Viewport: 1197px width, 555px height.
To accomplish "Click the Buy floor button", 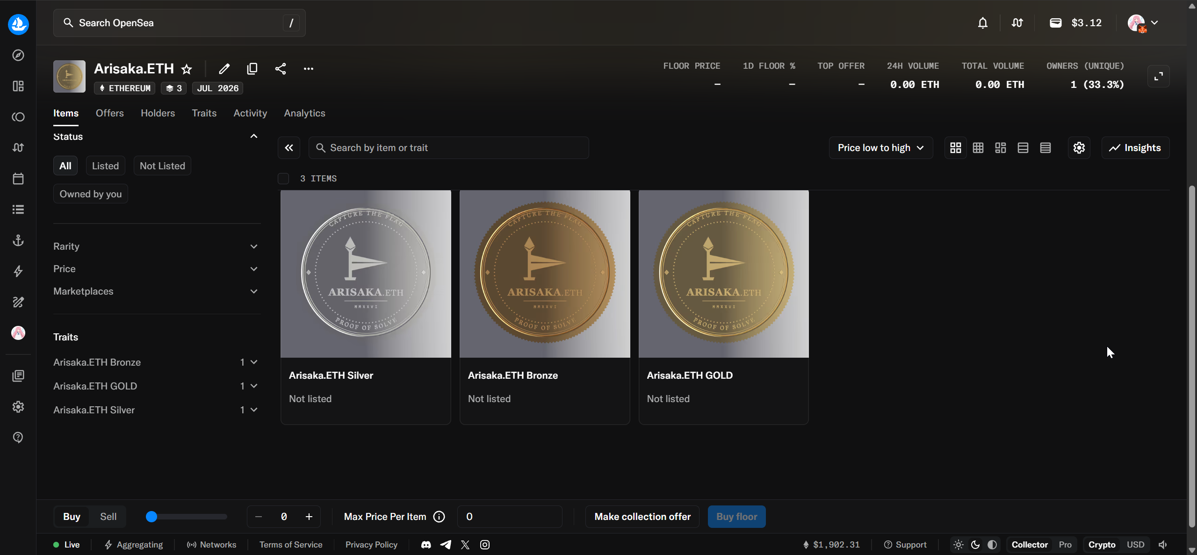I will [737, 517].
